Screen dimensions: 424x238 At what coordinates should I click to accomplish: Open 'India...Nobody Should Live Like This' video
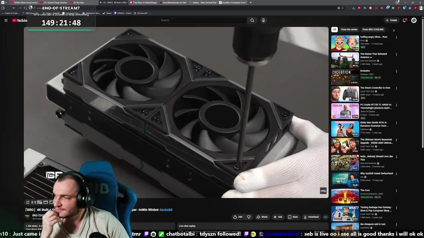pyautogui.click(x=345, y=162)
